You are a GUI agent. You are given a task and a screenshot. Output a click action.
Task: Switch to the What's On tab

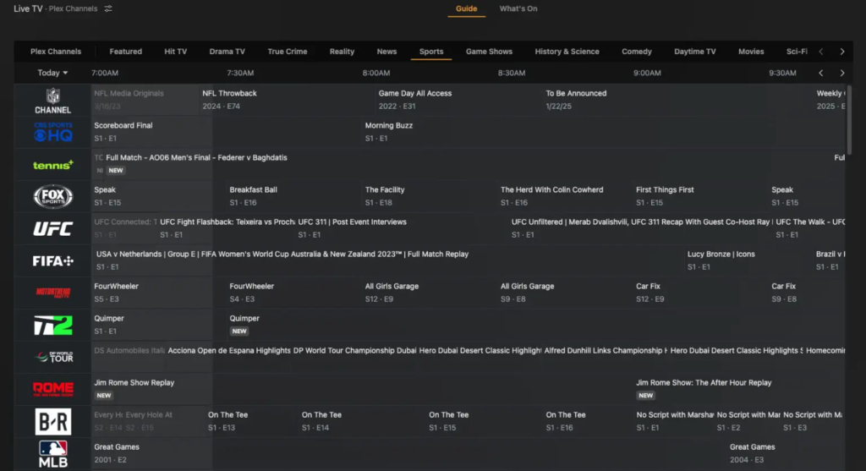[518, 8]
